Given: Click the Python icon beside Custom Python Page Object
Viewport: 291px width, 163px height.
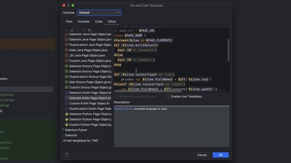Looking at the screenshot, I should (x=67, y=125).
